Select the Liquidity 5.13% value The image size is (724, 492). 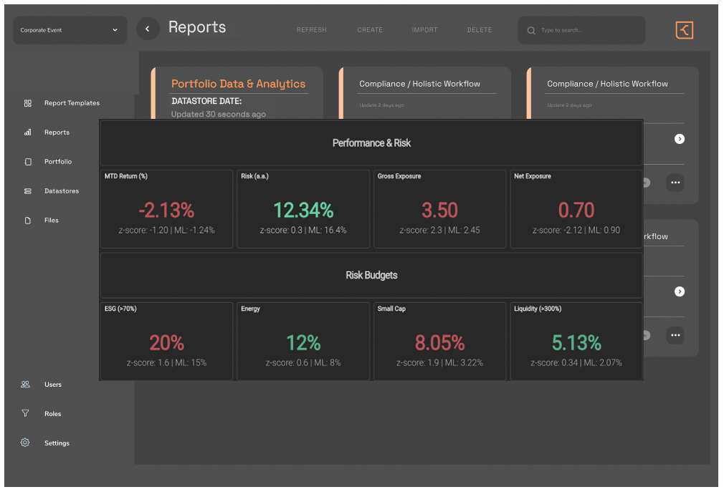pyautogui.click(x=576, y=342)
